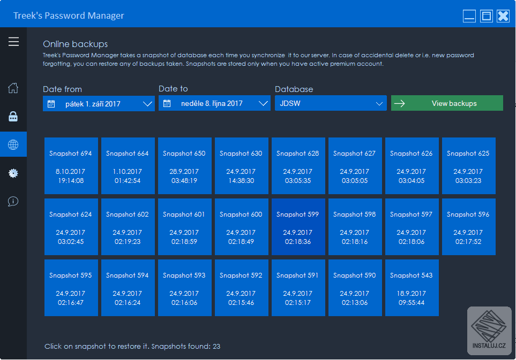The image size is (516, 360).
Task: Open Snapshot 590 tile
Action: pos(355,288)
